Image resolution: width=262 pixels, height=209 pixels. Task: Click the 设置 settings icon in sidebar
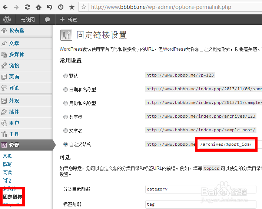point(4,145)
